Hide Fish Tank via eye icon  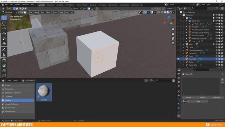[217, 27]
